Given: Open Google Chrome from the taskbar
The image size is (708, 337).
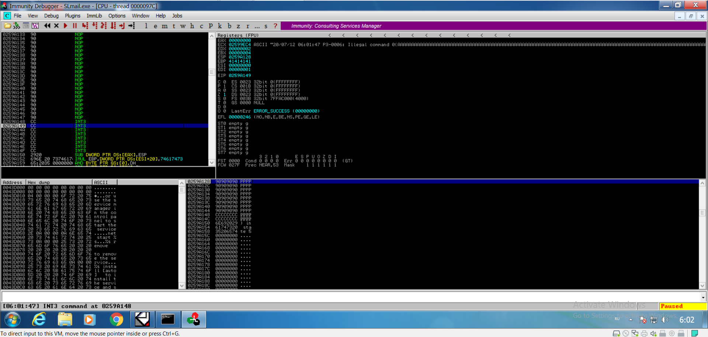Looking at the screenshot, I should pos(116,319).
